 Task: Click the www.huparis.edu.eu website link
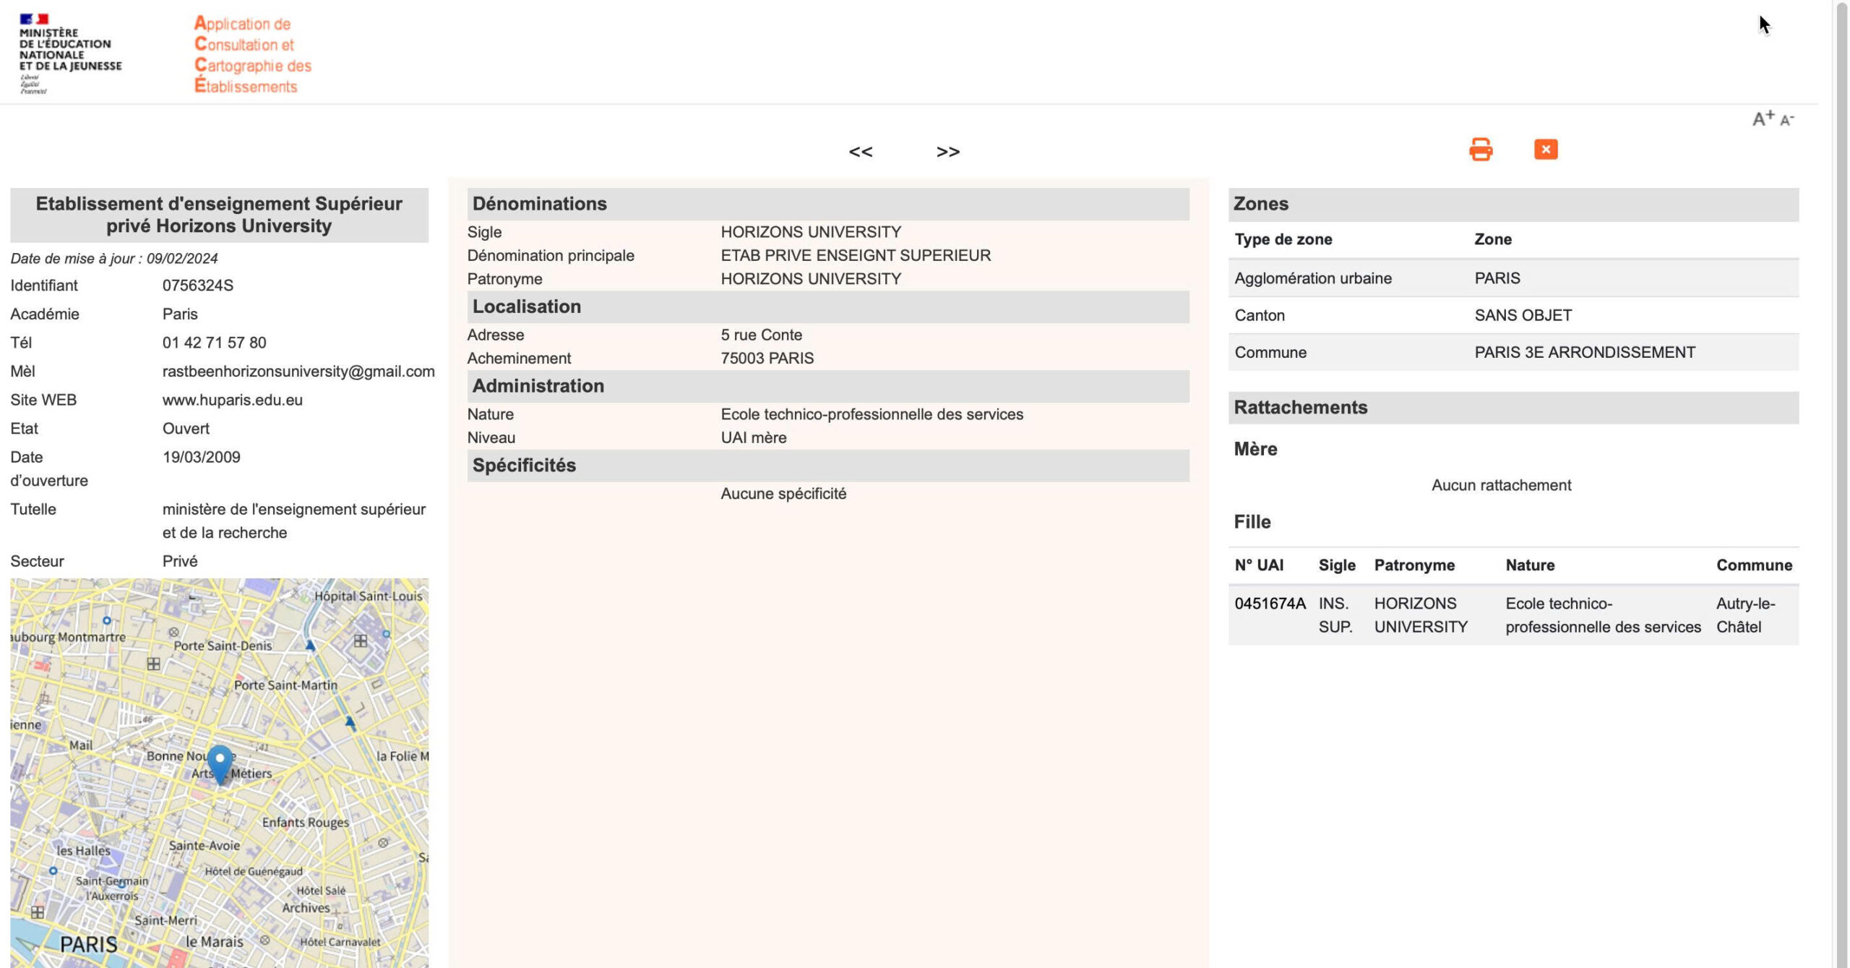coord(232,400)
